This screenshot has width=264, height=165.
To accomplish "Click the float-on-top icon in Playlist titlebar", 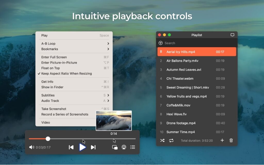I will click(232, 34).
